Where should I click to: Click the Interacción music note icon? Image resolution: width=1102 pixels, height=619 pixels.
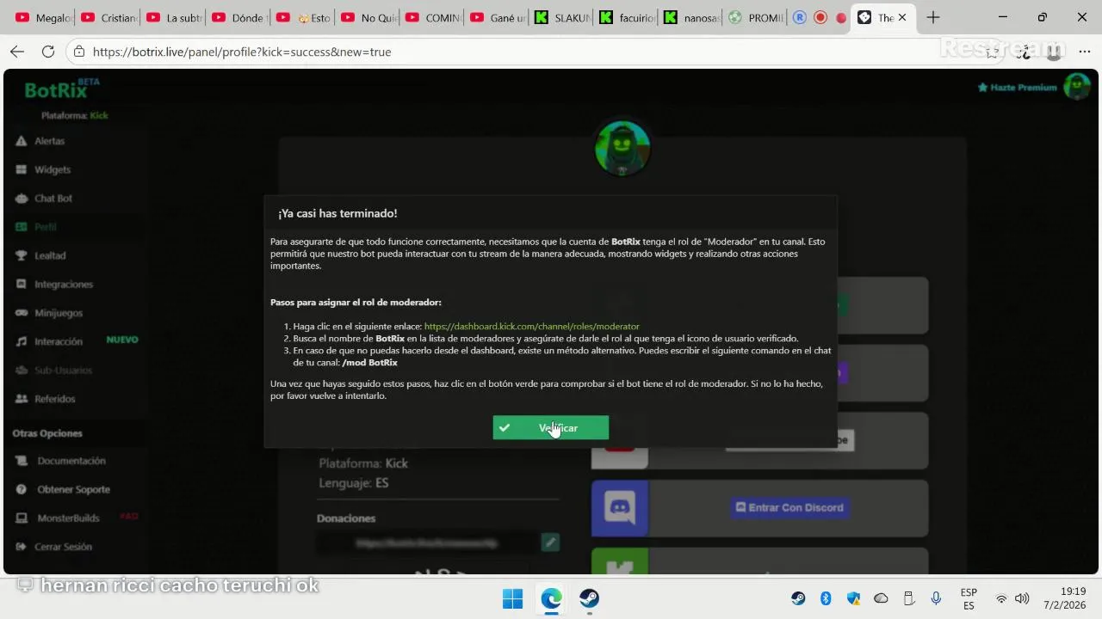pyautogui.click(x=22, y=341)
